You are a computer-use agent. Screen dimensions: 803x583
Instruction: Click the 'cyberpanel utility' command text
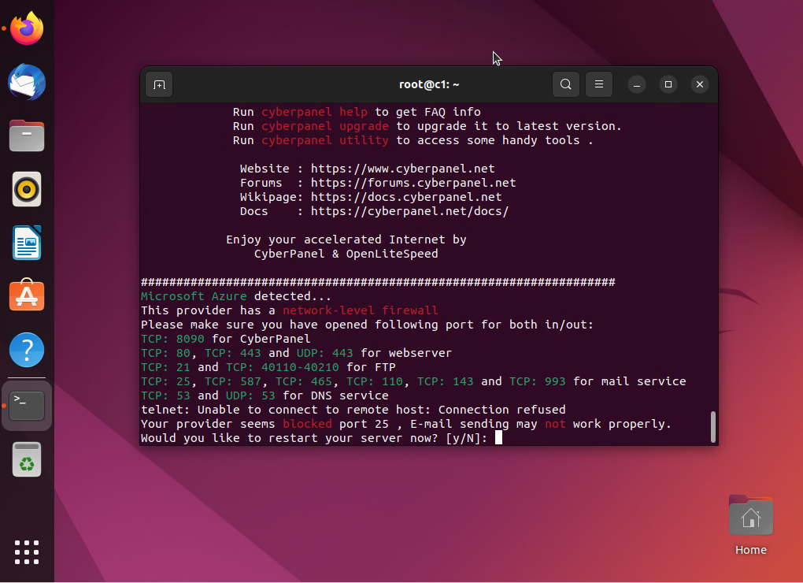click(324, 140)
